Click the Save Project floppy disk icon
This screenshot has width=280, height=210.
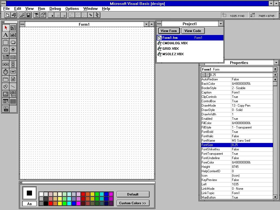pos(28,15)
